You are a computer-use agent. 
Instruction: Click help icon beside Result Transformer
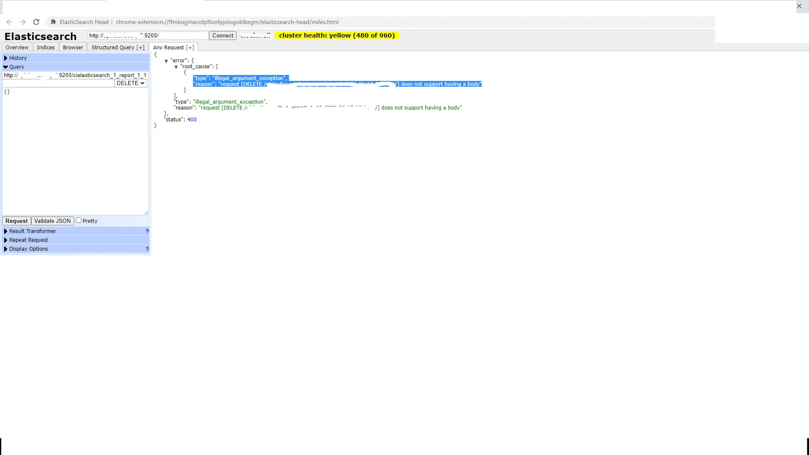tap(147, 231)
